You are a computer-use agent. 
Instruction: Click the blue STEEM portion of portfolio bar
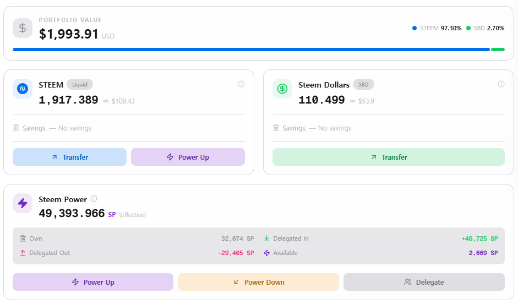251,50
